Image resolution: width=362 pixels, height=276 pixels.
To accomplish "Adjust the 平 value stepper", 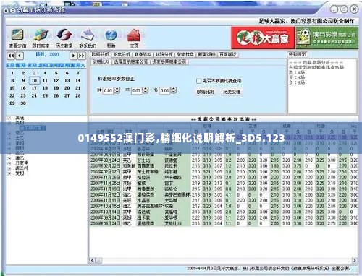I will coord(146,90).
